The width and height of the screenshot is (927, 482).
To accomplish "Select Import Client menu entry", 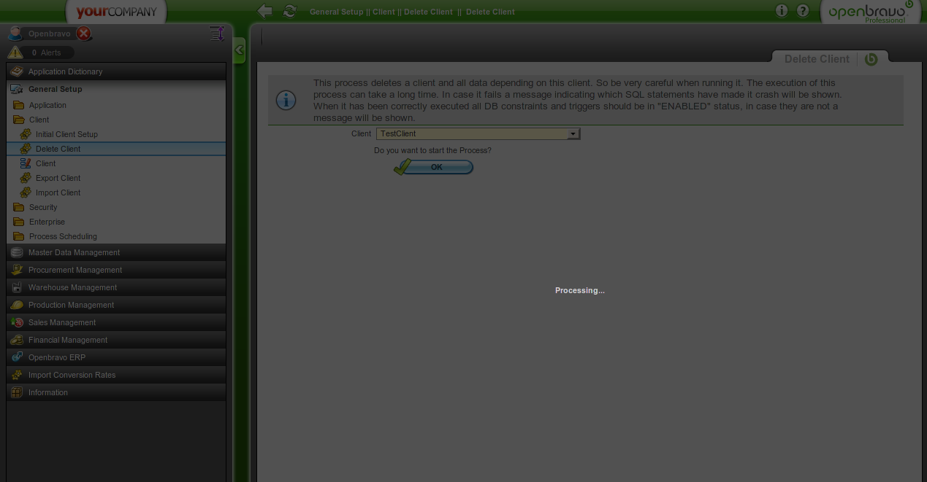I will pos(58,193).
